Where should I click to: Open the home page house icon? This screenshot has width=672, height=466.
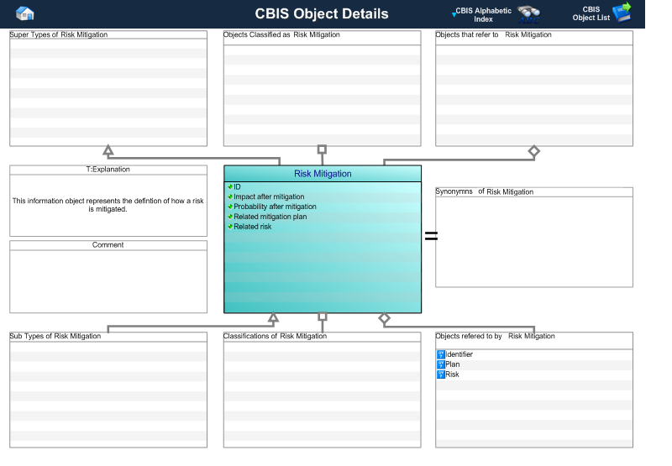[25, 13]
